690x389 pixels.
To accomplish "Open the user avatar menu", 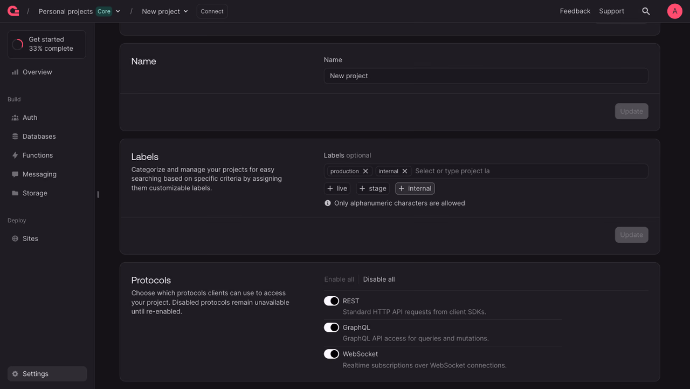I will point(675,11).
